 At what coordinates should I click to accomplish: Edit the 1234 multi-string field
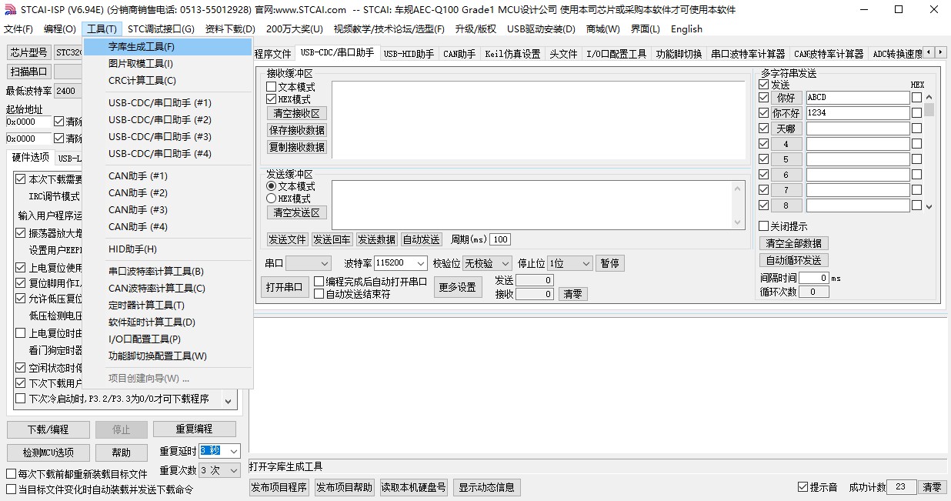(x=858, y=113)
